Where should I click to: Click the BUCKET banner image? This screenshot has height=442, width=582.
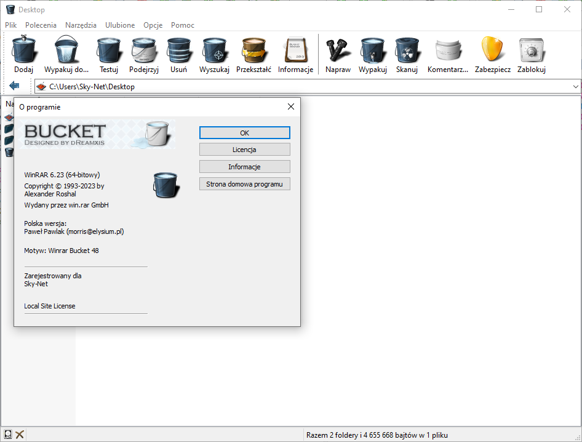(x=97, y=134)
